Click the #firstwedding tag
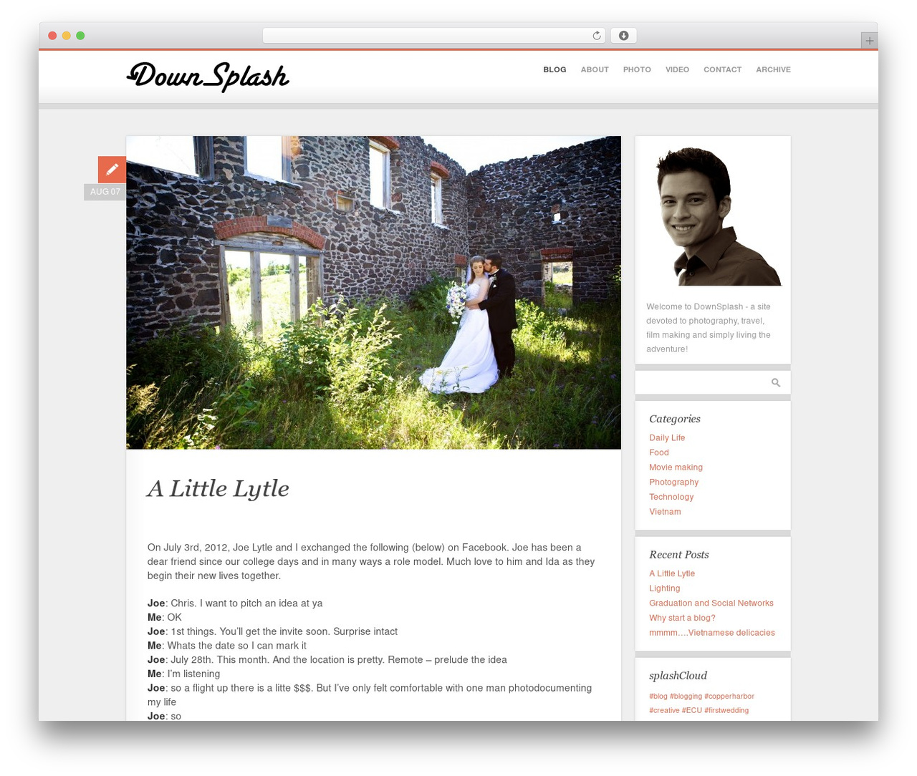This screenshot has height=776, width=917. click(726, 710)
